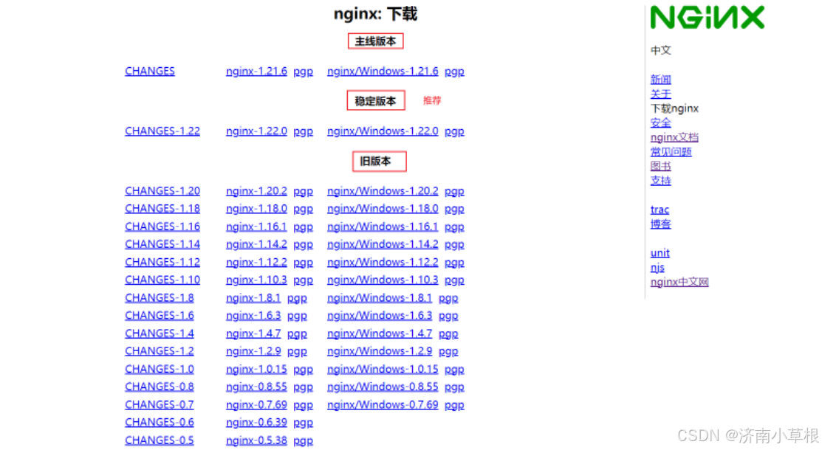Open CHANGES-1.8 link
This screenshot has height=450, width=822.
(x=160, y=298)
